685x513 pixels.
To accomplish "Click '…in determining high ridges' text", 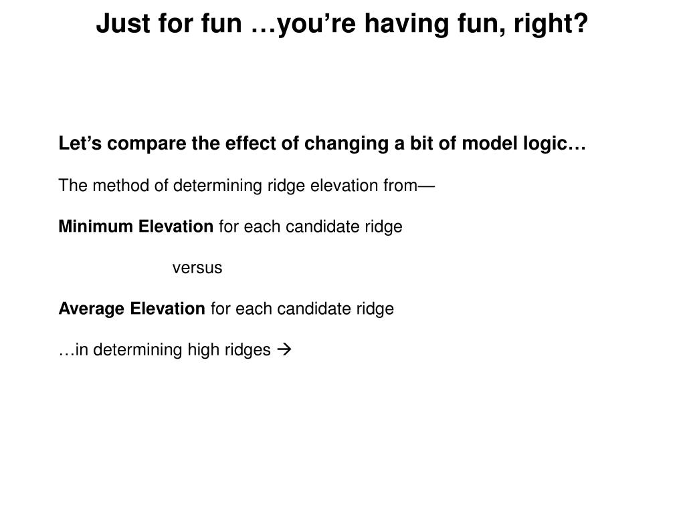I will [x=165, y=349].
